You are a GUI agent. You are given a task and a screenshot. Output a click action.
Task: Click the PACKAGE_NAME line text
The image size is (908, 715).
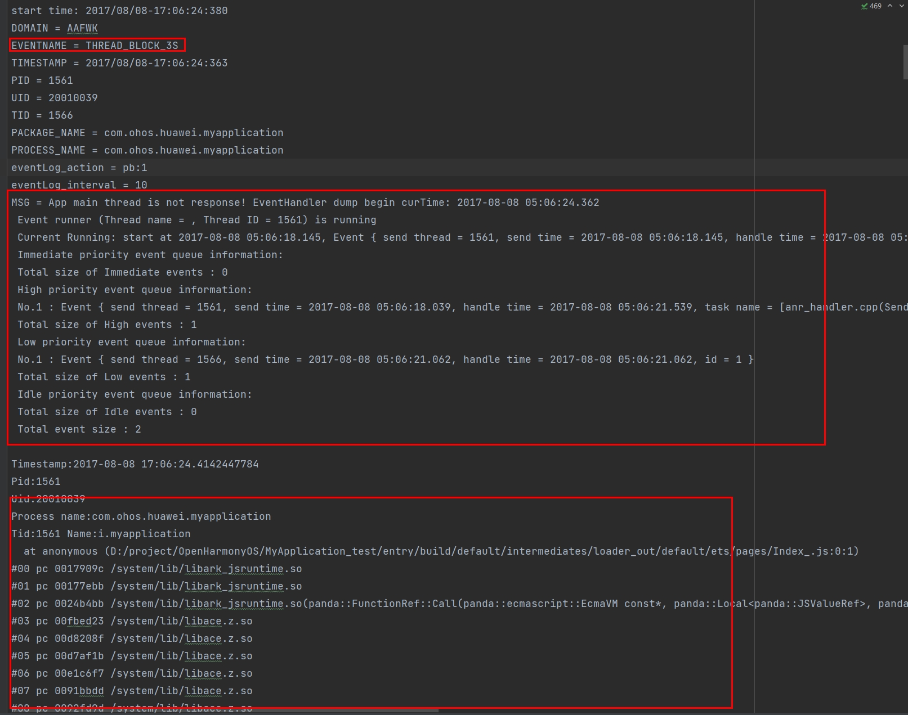(147, 133)
